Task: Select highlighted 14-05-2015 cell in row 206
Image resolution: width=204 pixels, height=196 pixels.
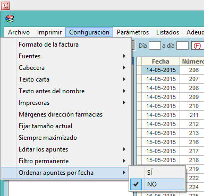Action: (x=160, y=70)
